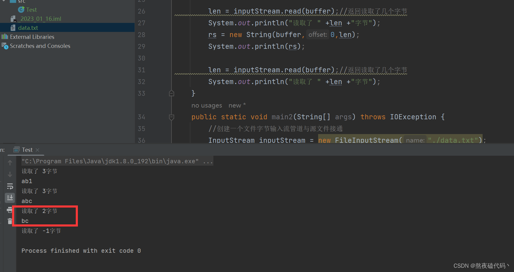Click line number 34 in gutter
514x272 pixels.
coord(142,117)
